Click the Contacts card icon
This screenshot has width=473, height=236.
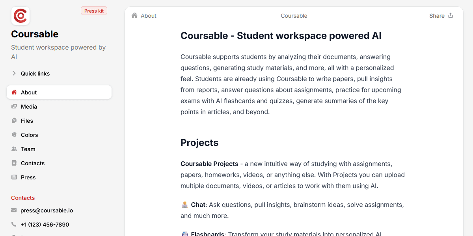click(14, 163)
